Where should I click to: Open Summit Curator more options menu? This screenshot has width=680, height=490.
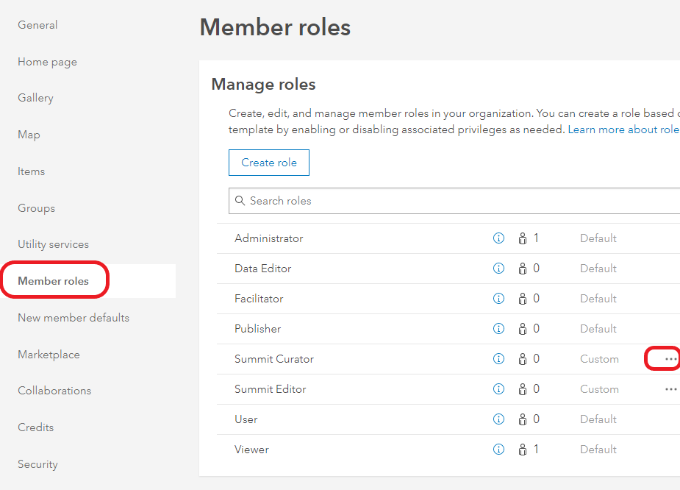670,359
